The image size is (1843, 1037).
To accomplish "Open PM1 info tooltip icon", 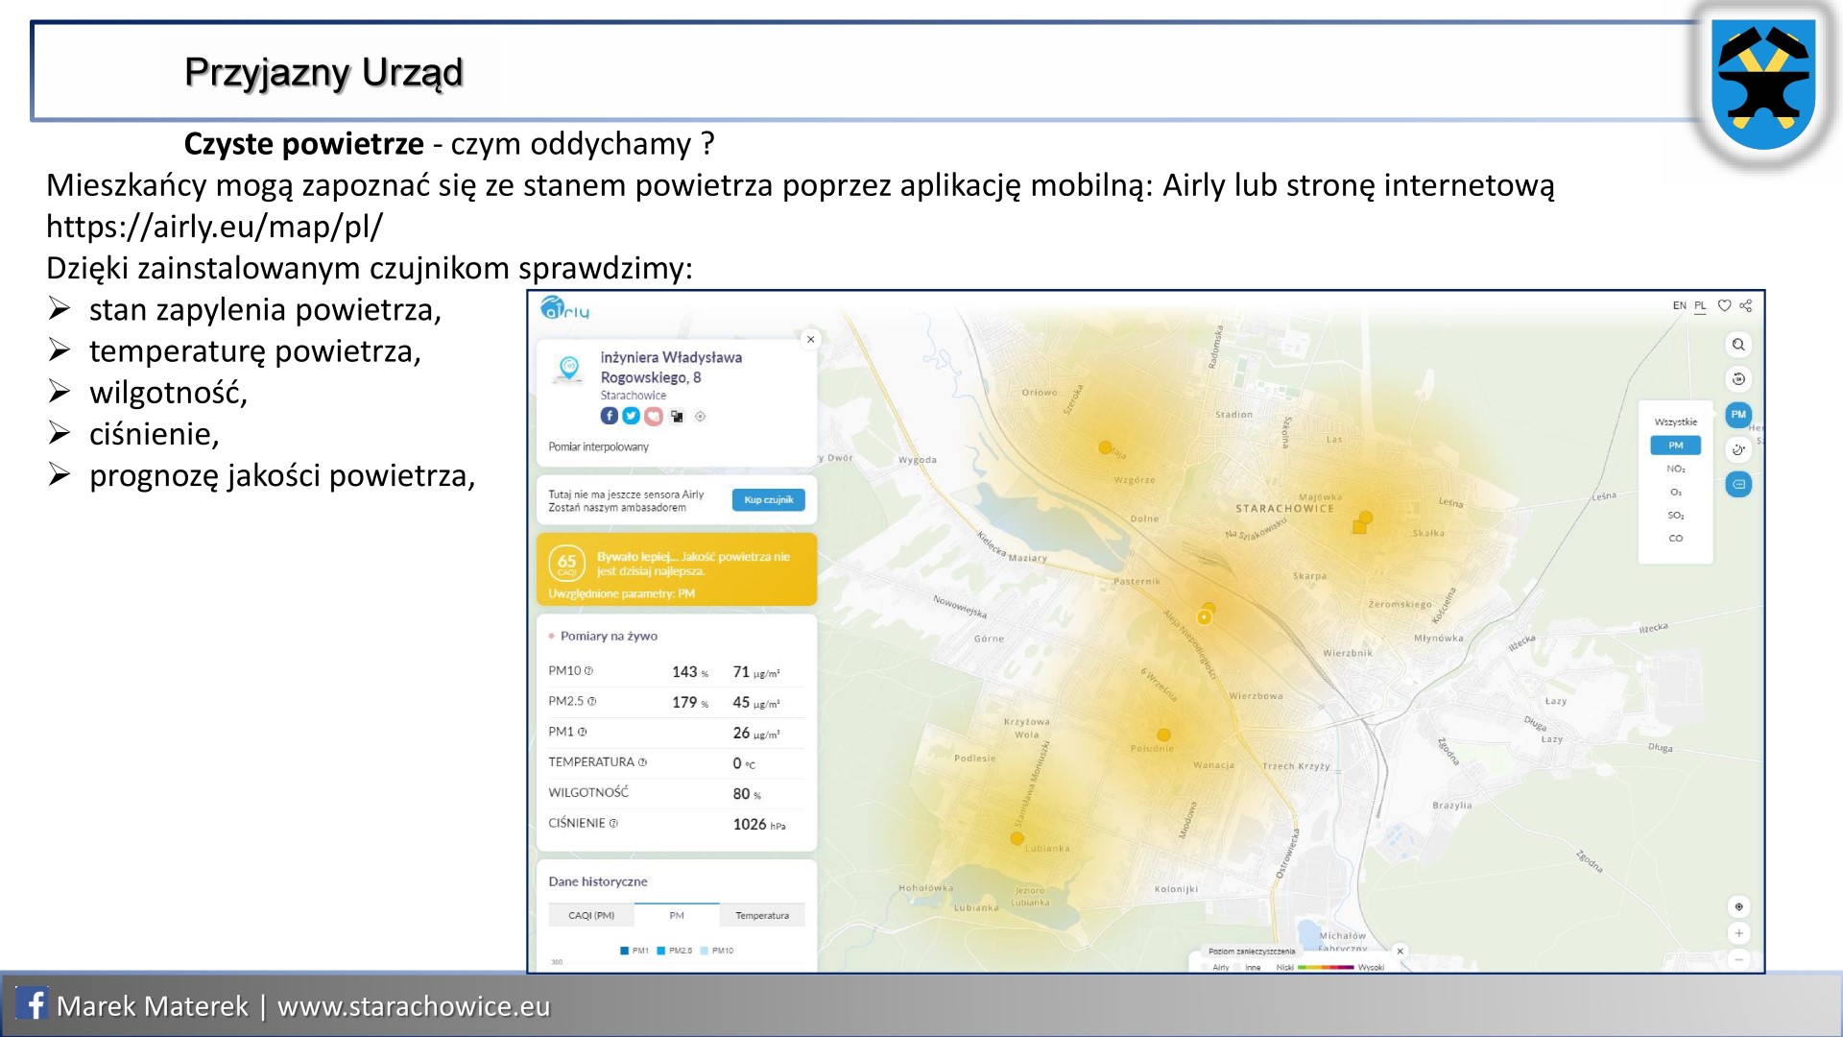I will pos(582,733).
